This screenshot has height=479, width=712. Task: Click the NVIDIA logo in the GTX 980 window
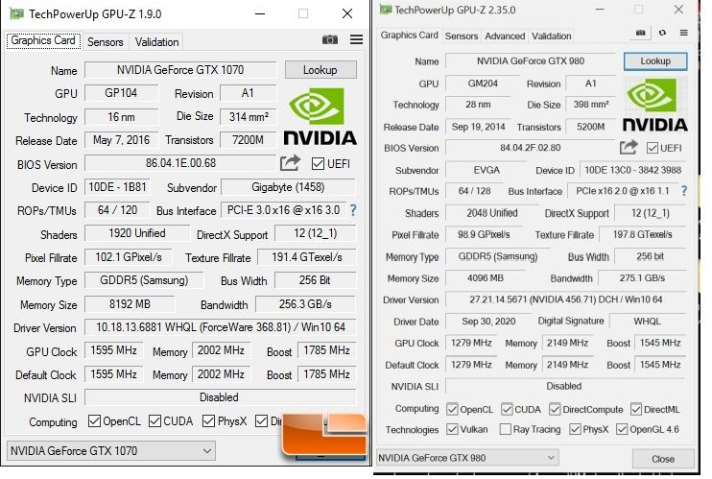(x=654, y=105)
